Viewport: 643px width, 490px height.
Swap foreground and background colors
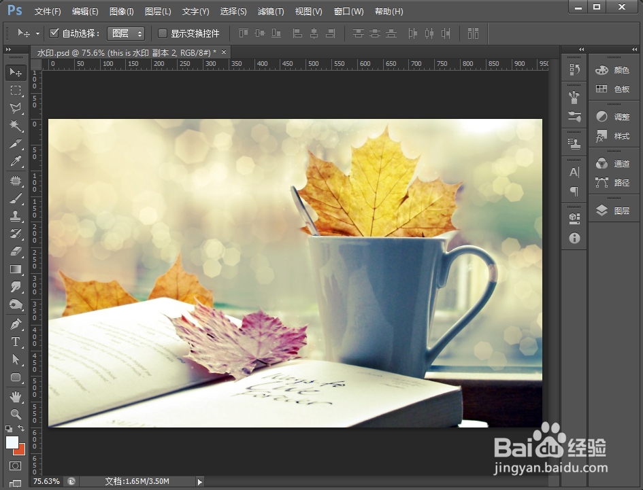(x=21, y=428)
